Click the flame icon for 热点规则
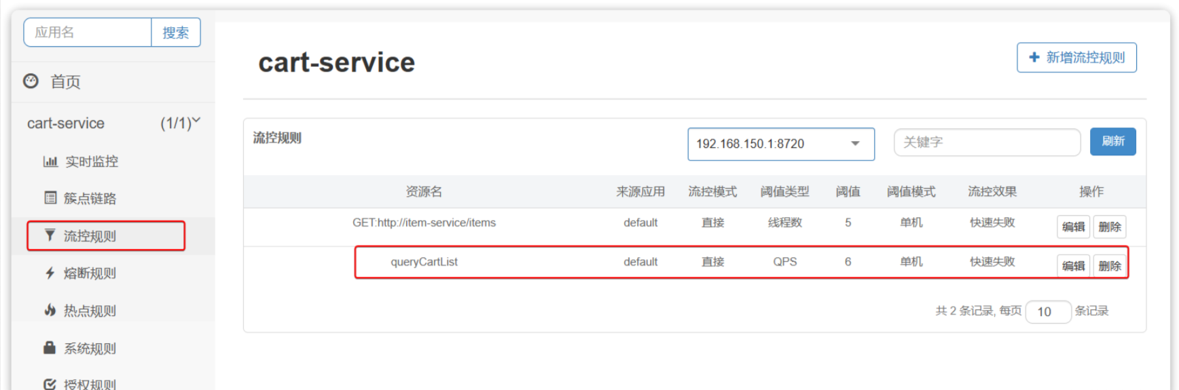This screenshot has height=390, width=1179. point(50,311)
